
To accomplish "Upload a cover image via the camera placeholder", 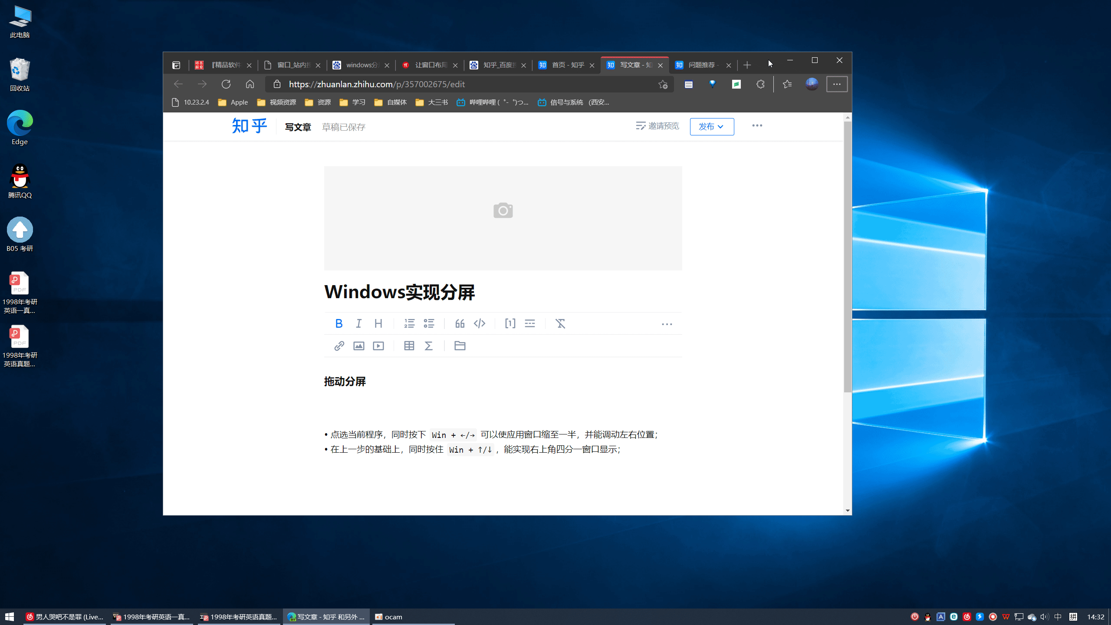I will pyautogui.click(x=503, y=211).
